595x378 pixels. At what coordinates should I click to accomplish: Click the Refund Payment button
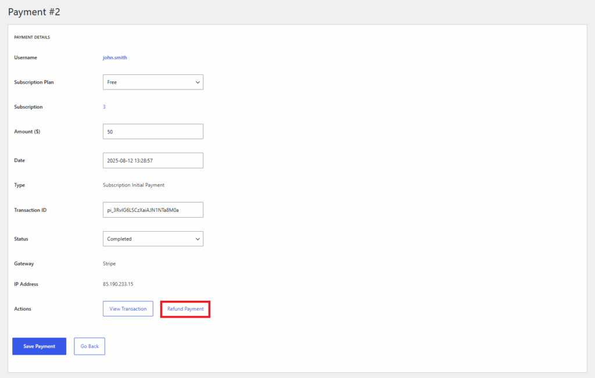click(185, 309)
